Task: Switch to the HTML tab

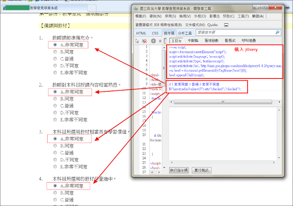Action: click(x=141, y=33)
